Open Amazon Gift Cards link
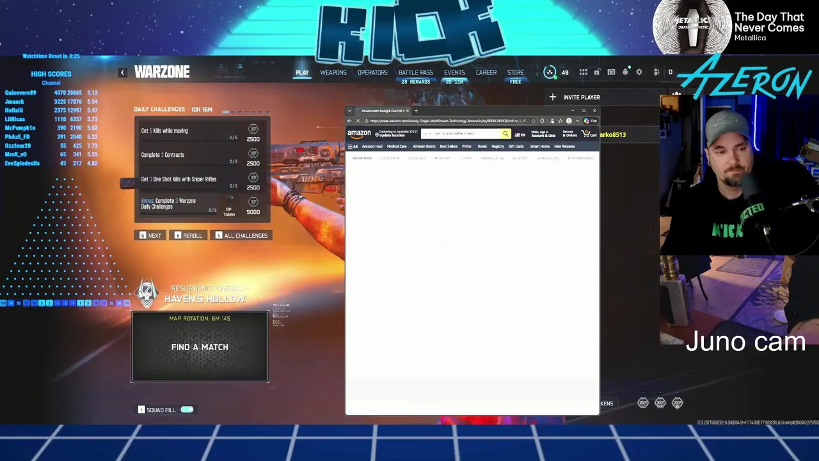The height and width of the screenshot is (461, 819). point(516,147)
